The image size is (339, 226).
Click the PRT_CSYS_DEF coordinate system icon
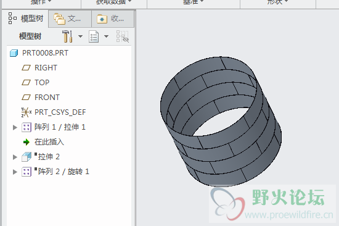pos(27,112)
